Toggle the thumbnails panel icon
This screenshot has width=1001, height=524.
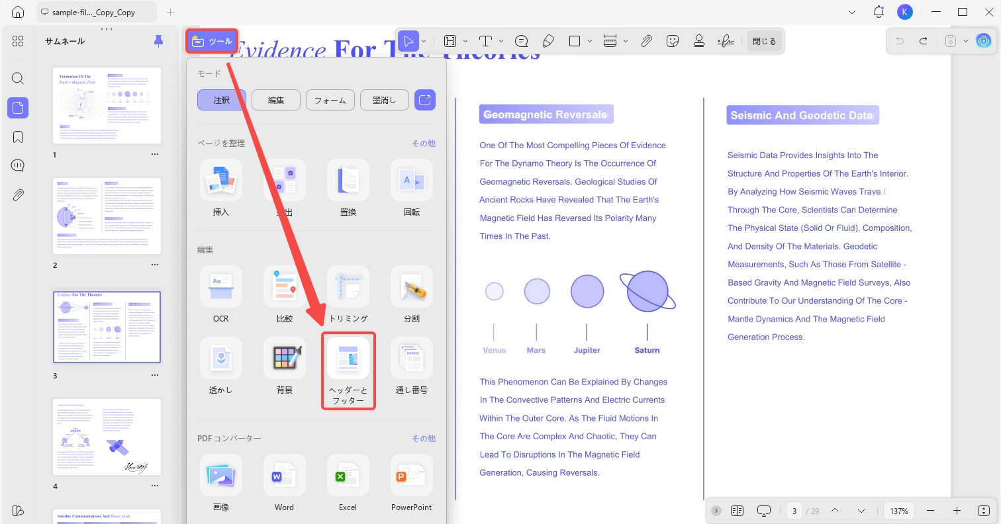pyautogui.click(x=18, y=108)
